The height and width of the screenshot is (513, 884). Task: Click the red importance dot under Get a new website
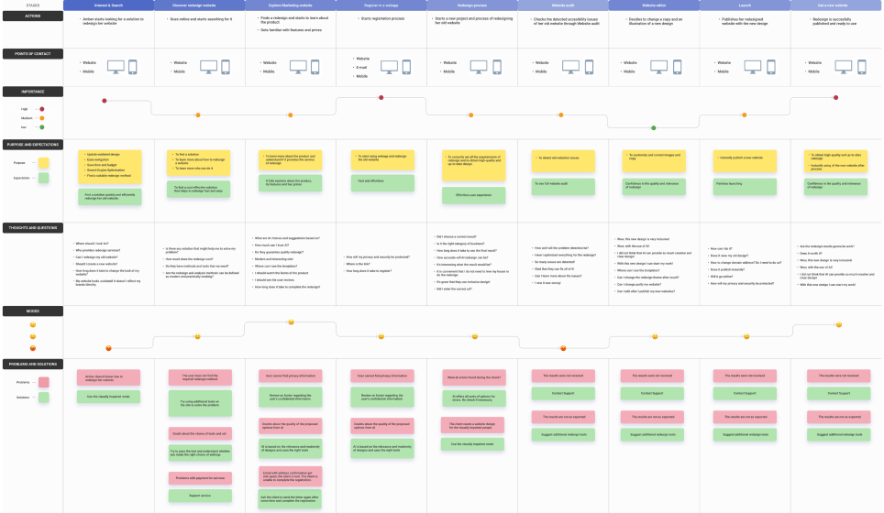[836, 97]
